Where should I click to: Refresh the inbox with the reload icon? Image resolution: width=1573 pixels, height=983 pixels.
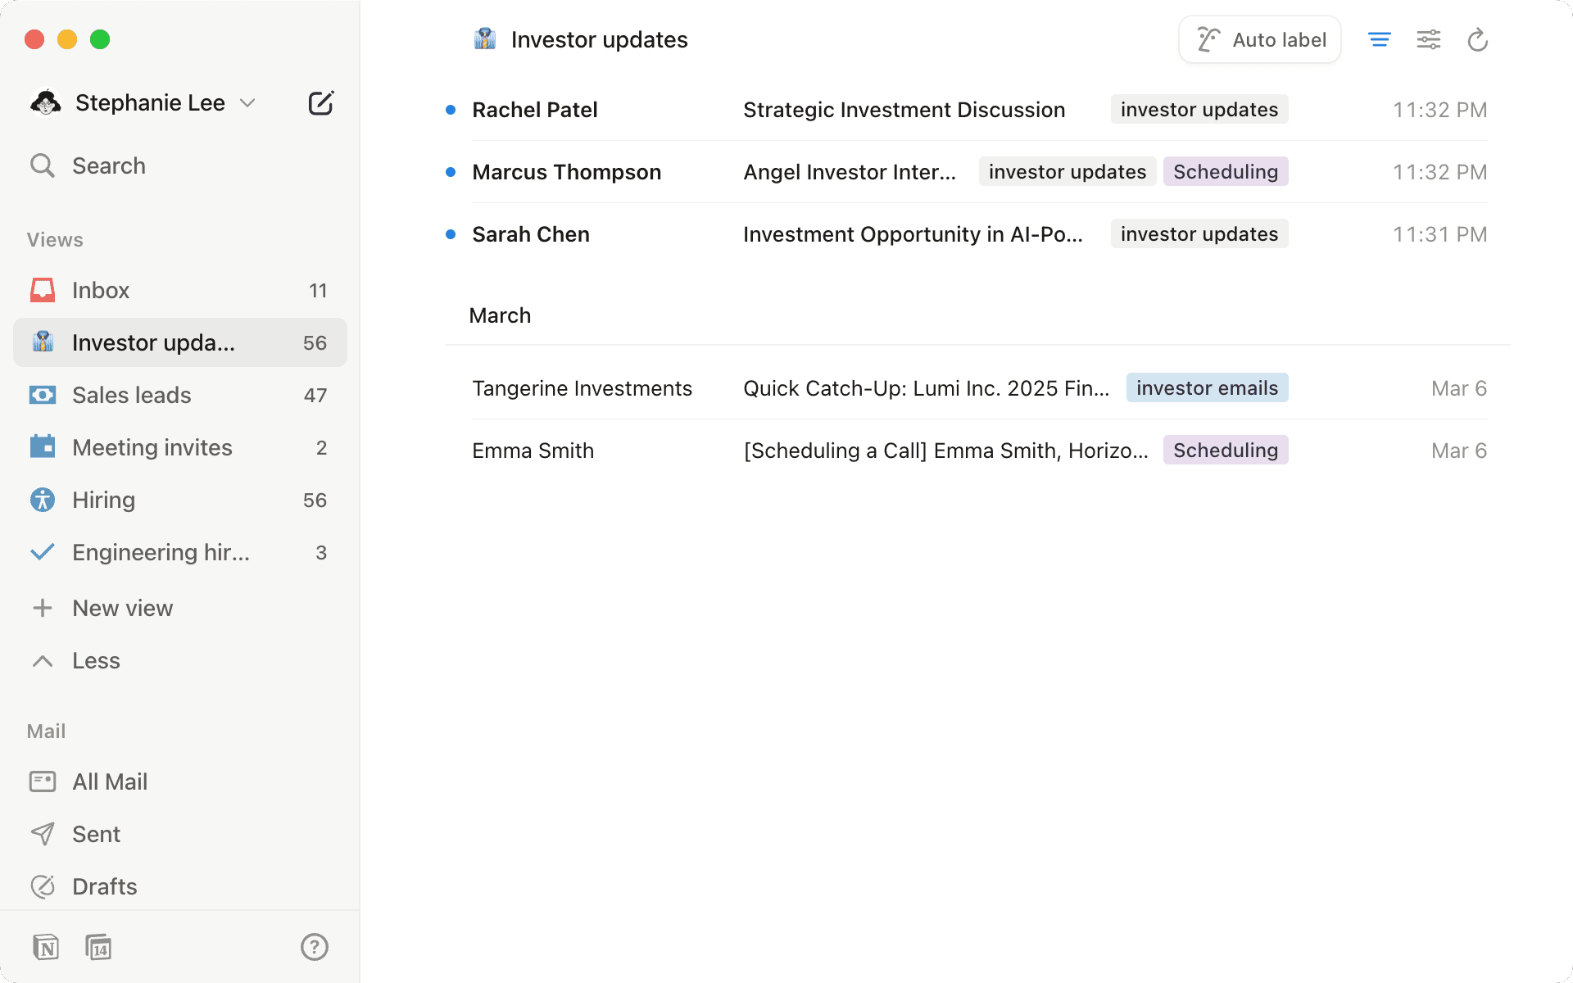point(1478,39)
